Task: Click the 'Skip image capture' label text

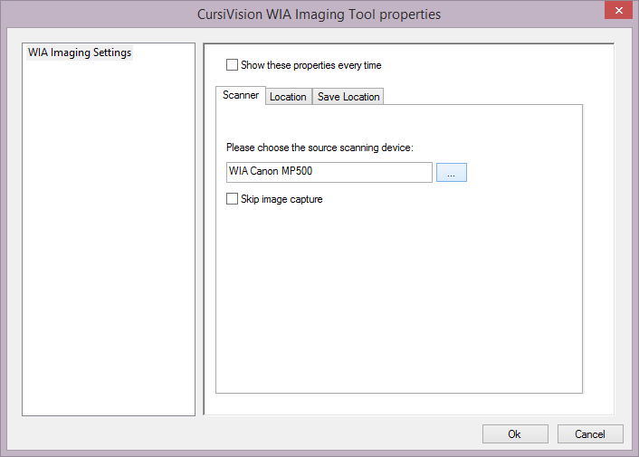Action: click(x=281, y=199)
